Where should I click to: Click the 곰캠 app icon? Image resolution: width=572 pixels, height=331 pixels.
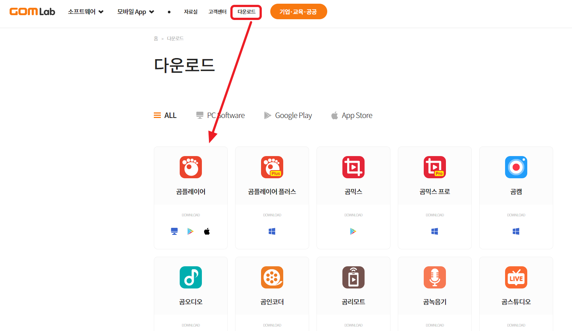[516, 167]
